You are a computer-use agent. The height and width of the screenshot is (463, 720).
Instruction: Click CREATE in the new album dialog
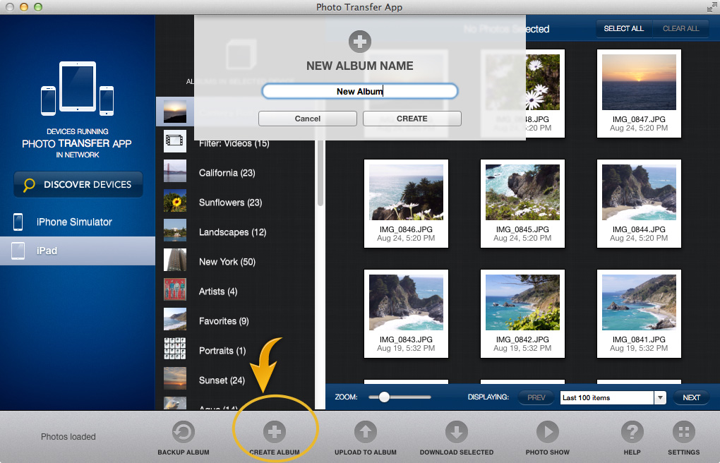pos(412,119)
